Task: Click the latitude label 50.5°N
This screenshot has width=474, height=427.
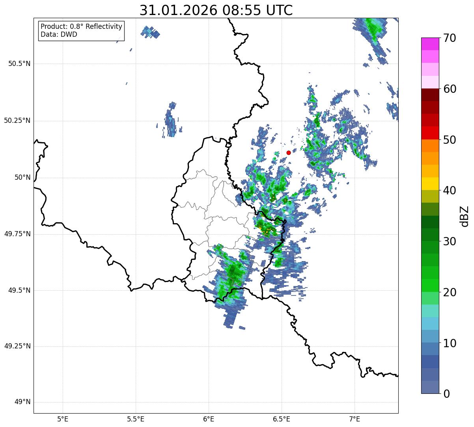Action: [x=19, y=64]
